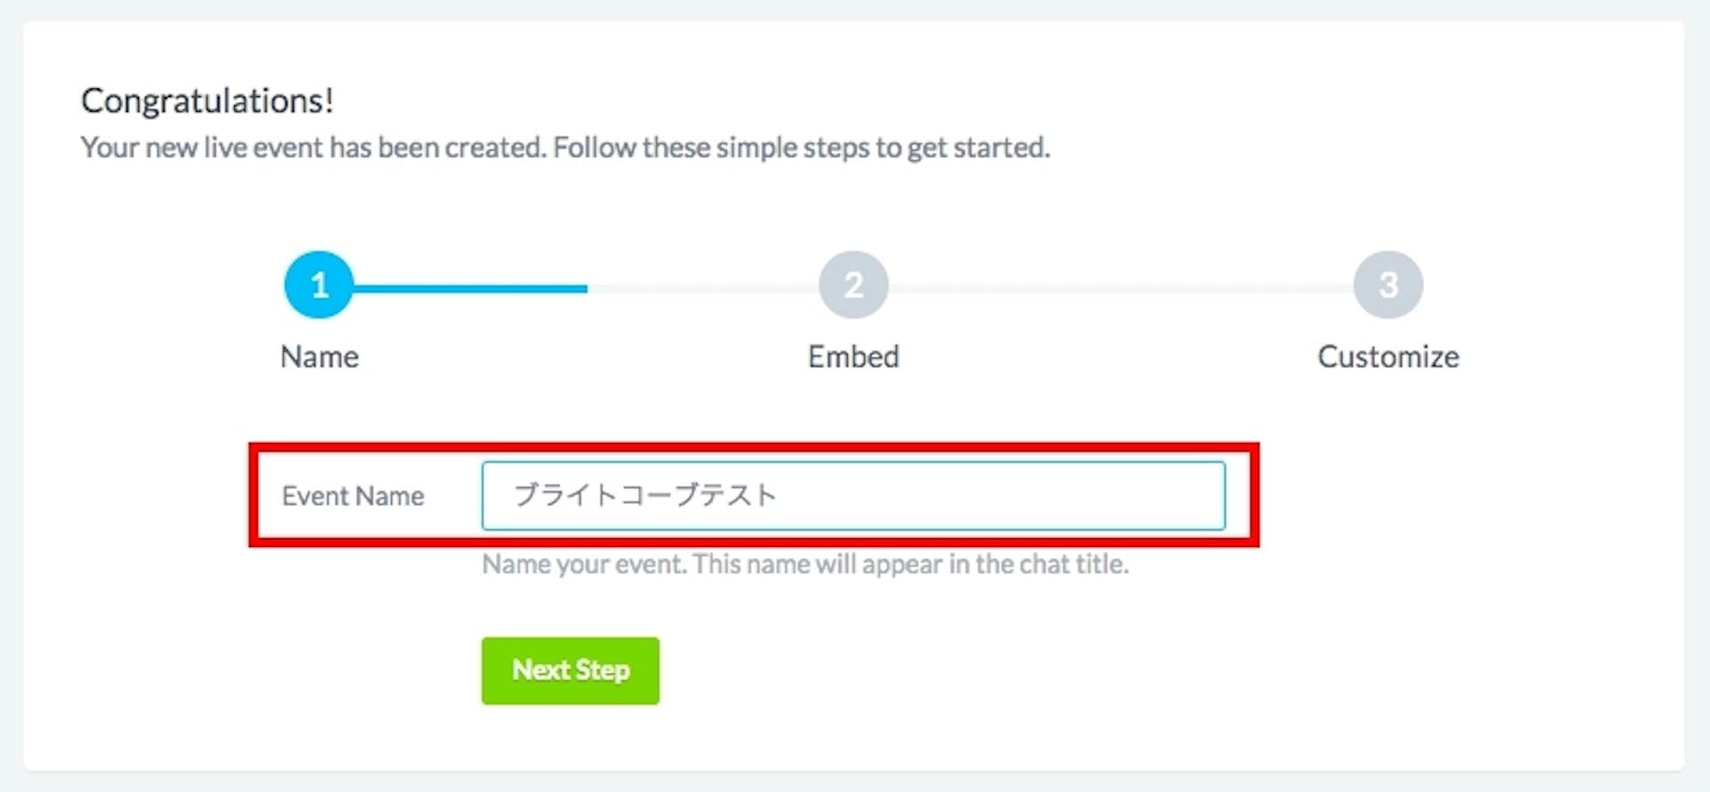The width and height of the screenshot is (1710, 792).
Task: Click the gray progress line before step 3
Action: pos(1122,289)
